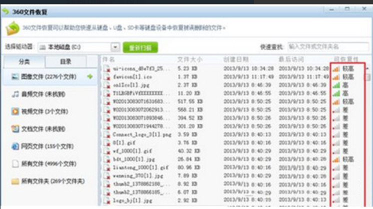This screenshot has width=373, height=209.
Task: Select the video files category icon
Action: pyautogui.click(x=15, y=111)
